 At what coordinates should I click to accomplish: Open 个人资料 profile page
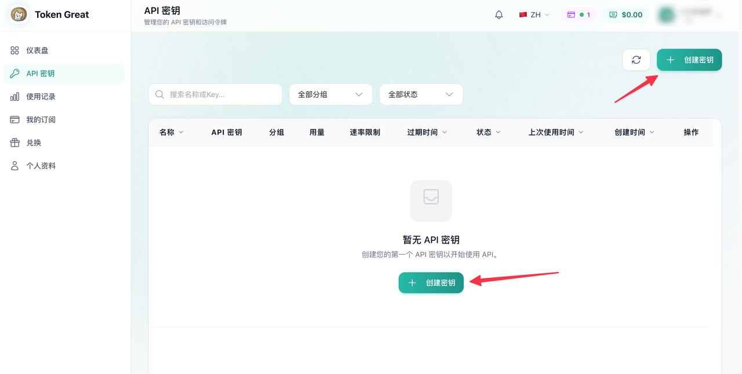[41, 166]
